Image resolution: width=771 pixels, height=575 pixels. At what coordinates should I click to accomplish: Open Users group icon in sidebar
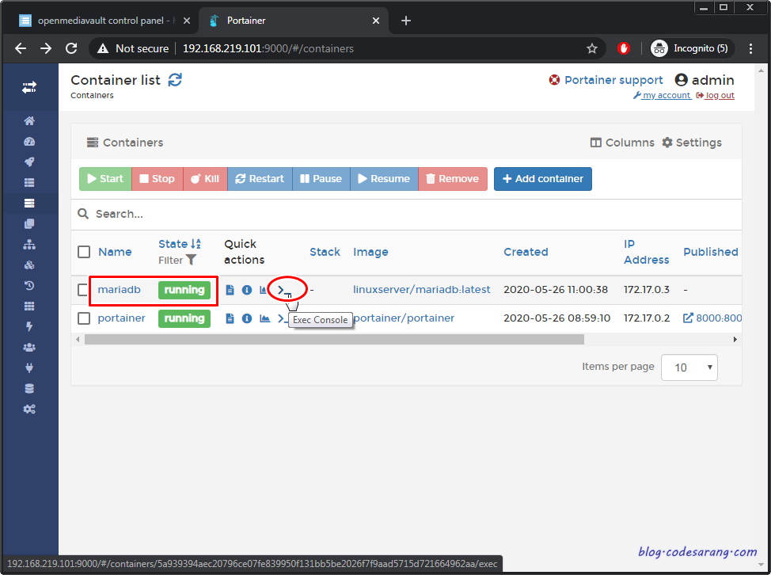[x=29, y=347]
